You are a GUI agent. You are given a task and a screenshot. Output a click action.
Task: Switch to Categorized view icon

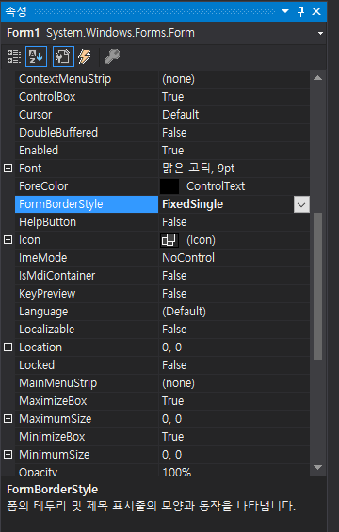pyautogui.click(x=14, y=56)
